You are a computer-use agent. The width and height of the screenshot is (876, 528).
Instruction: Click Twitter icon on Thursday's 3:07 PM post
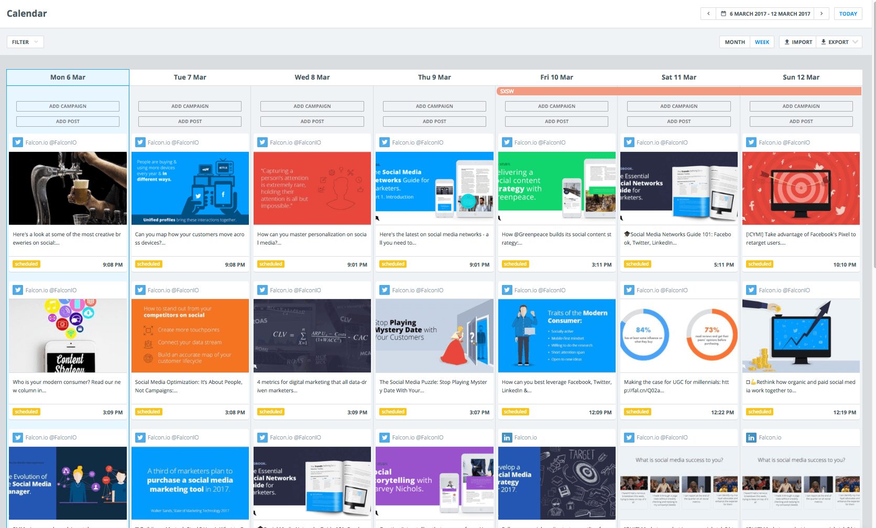(x=385, y=290)
